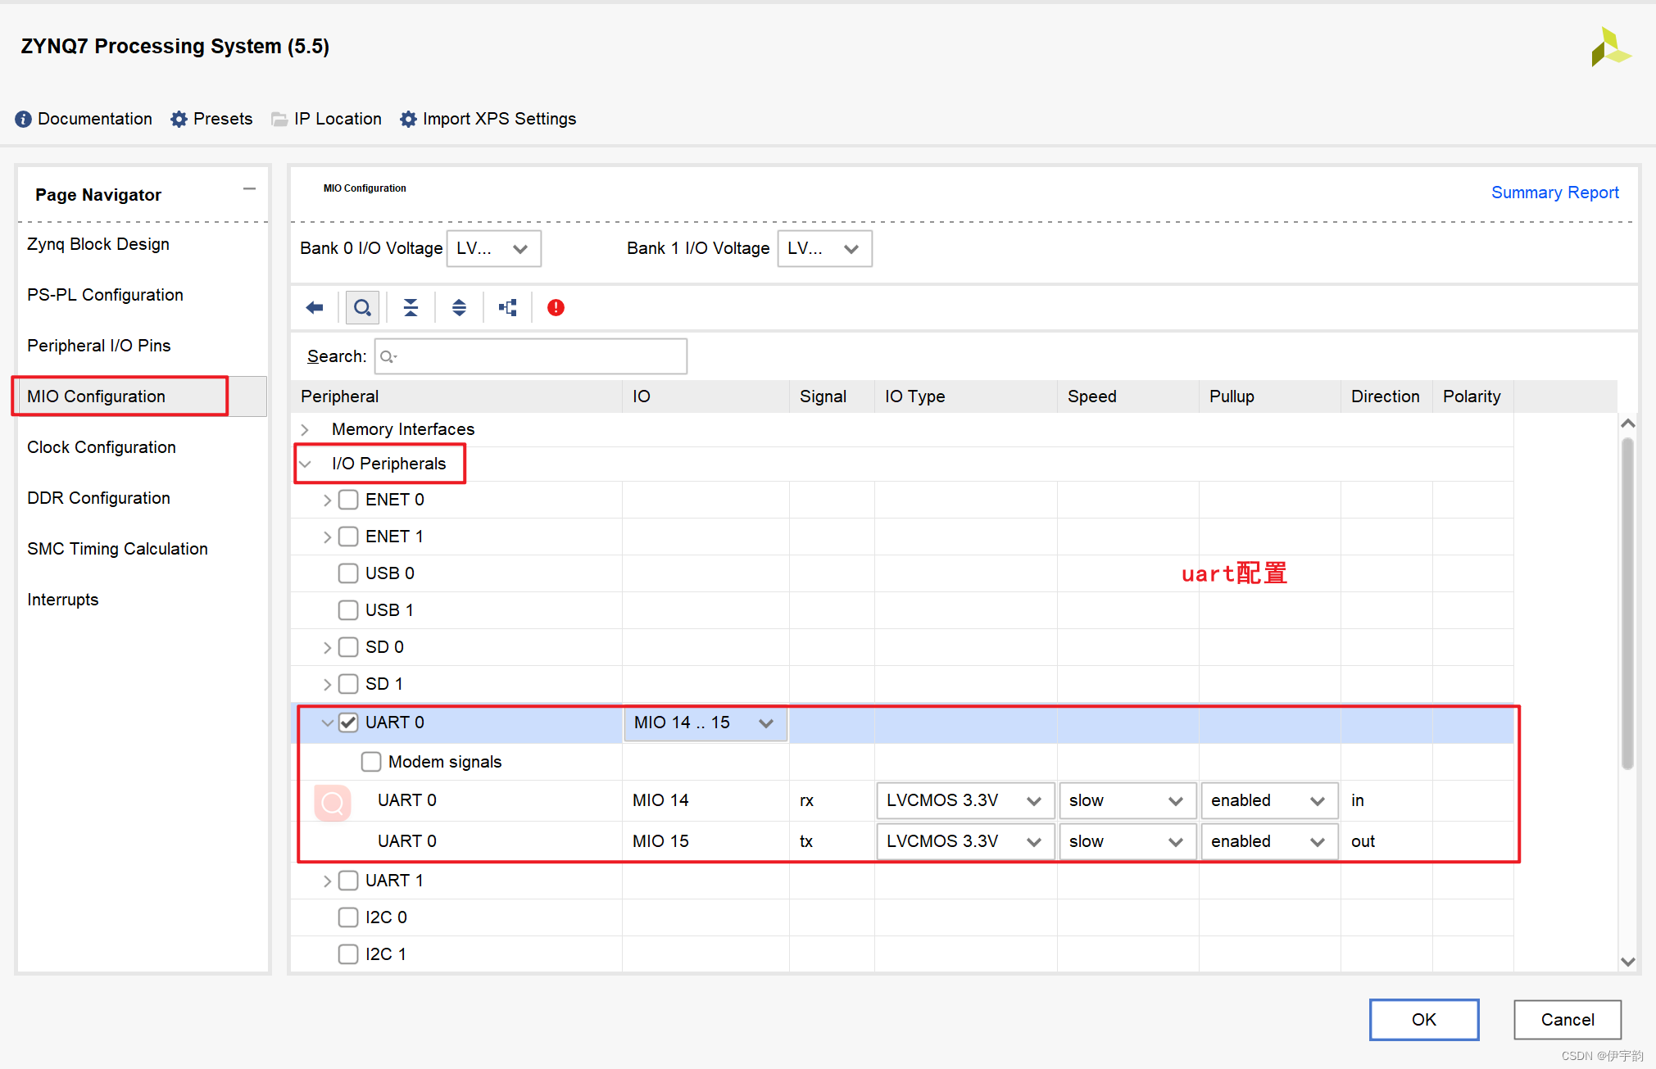Click Import XPS Settings gear icon
1656x1069 pixels.
408,120
